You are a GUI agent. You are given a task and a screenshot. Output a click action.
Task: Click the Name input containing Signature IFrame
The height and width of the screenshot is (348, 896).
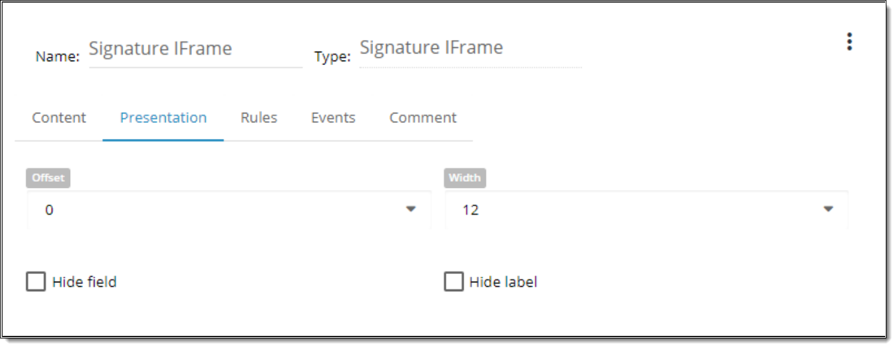coord(195,49)
